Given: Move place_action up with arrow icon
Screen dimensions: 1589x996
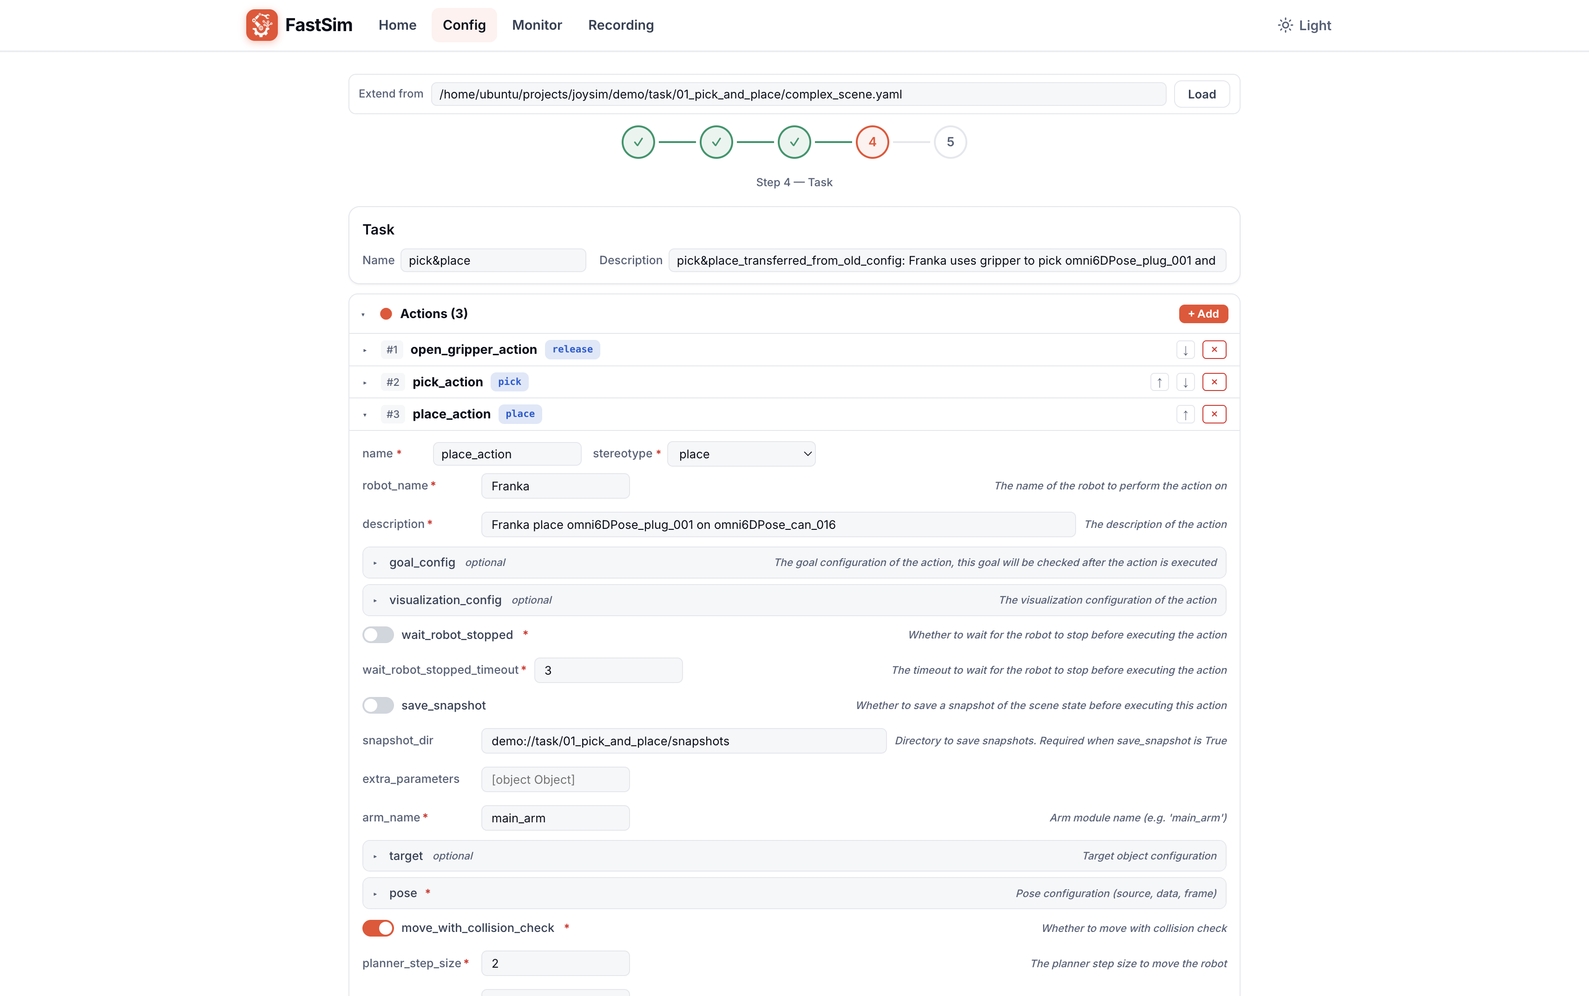Looking at the screenshot, I should pos(1185,414).
